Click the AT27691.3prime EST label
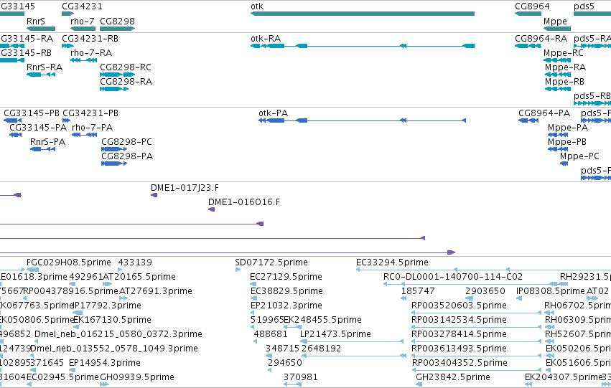Viewport: 611px width, 388px height. click(x=156, y=291)
